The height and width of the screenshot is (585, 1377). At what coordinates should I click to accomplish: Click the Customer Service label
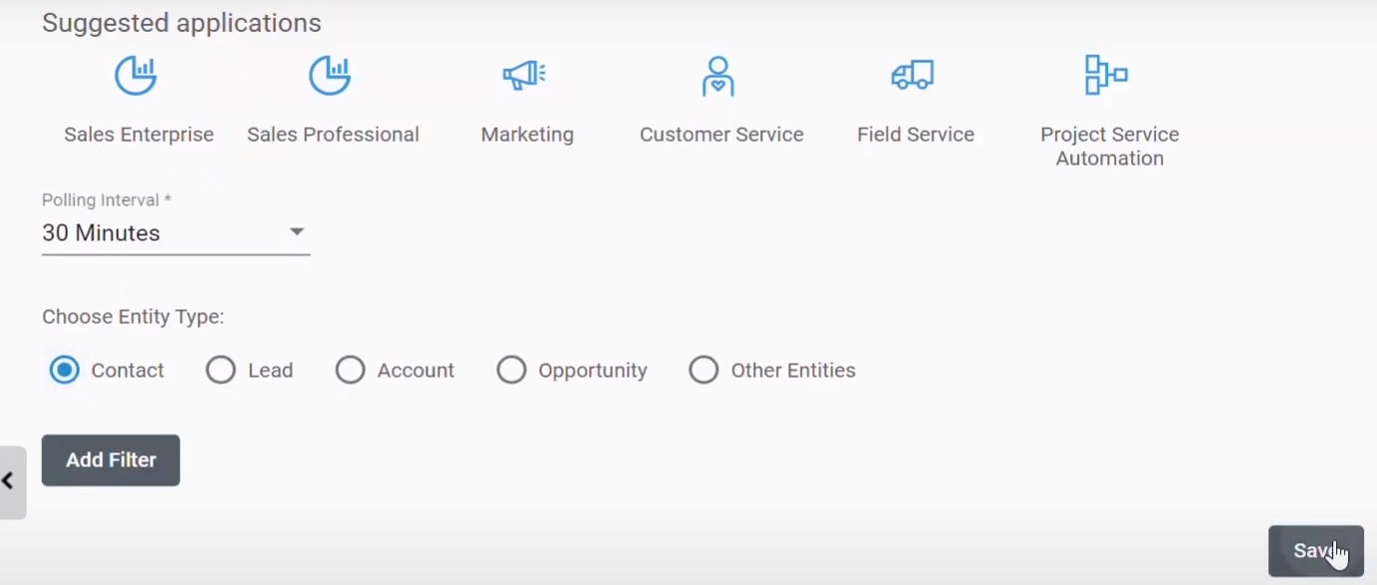[x=721, y=135]
